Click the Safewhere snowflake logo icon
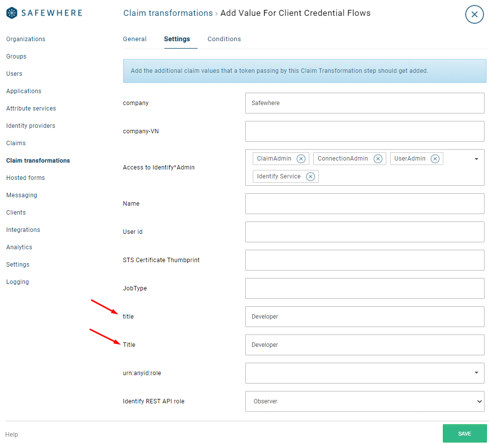 click(12, 13)
